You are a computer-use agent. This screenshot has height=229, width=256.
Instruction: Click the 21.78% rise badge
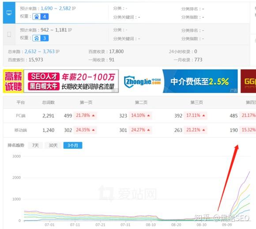(85, 116)
